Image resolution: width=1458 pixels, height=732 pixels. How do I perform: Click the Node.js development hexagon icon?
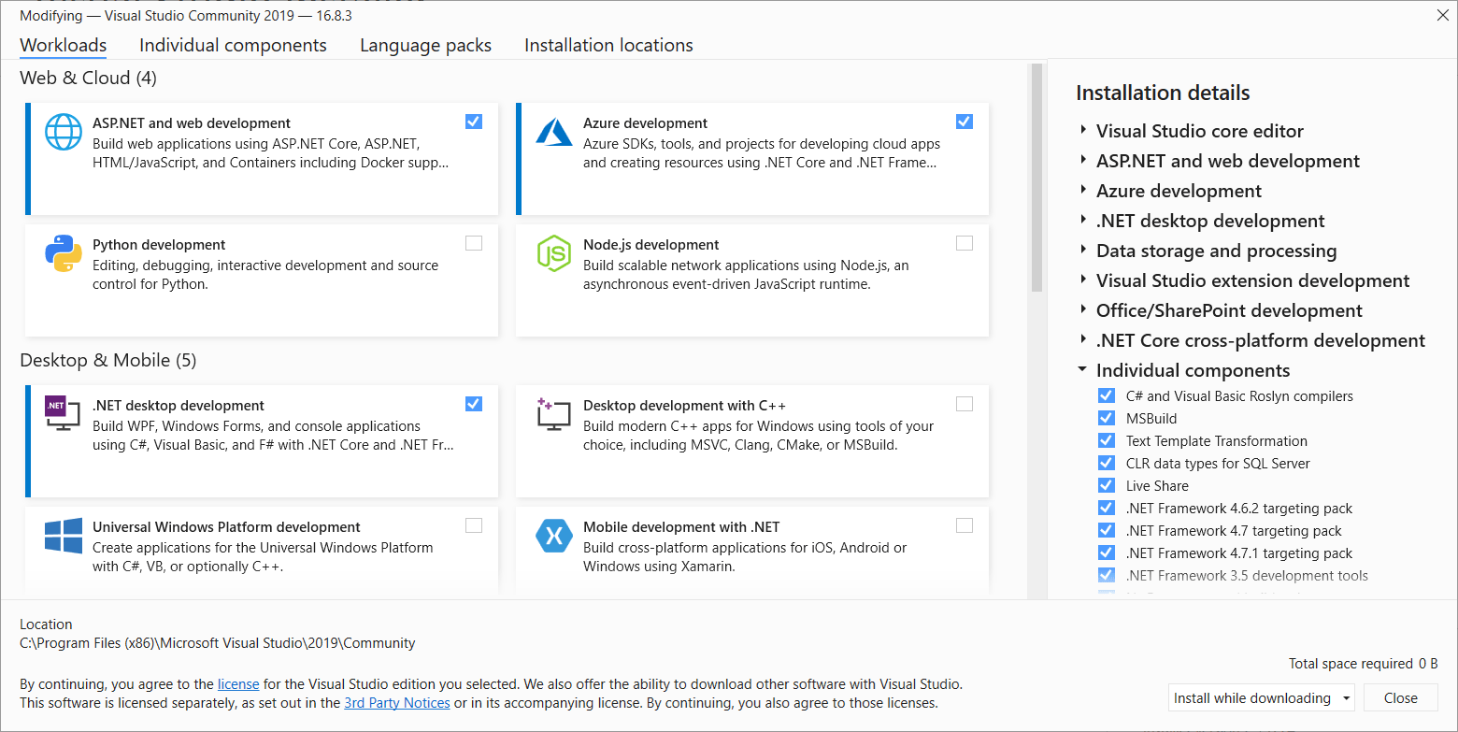[553, 253]
